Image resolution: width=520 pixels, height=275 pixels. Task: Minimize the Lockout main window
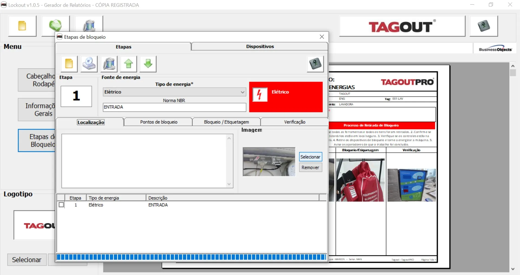pos(472,5)
